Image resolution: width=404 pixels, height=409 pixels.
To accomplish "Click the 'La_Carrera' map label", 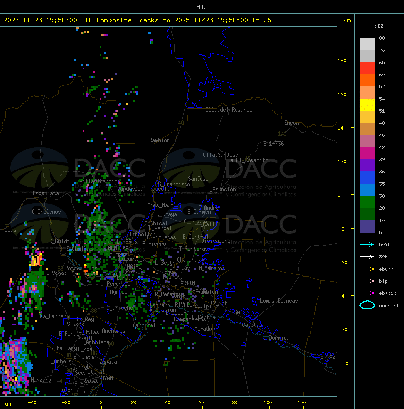I will pyautogui.click(x=54, y=316).
